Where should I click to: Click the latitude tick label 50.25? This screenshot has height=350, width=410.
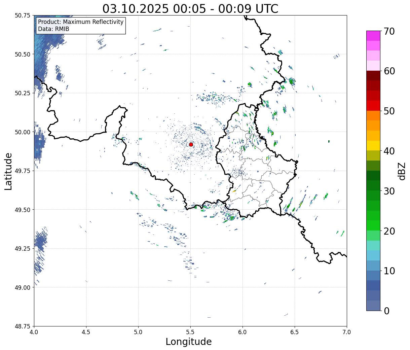pyautogui.click(x=23, y=93)
